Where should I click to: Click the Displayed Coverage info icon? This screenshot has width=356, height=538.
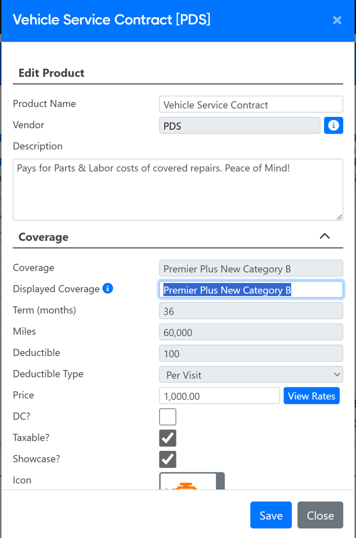108,289
